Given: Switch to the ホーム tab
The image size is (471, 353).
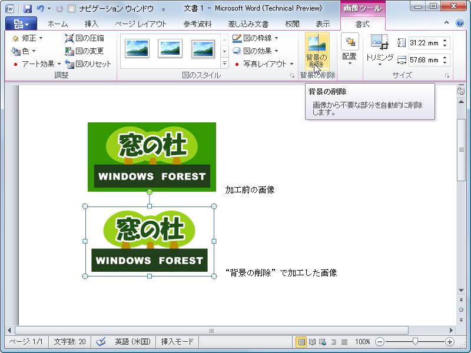Looking at the screenshot, I should click(58, 24).
